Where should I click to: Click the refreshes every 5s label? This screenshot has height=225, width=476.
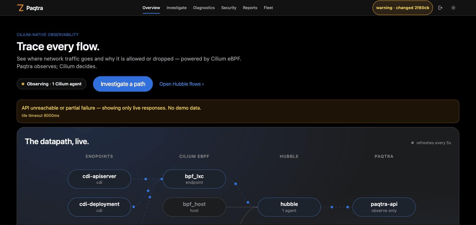(433, 143)
